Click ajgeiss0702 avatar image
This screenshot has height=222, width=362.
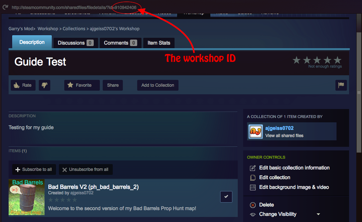point(256,132)
